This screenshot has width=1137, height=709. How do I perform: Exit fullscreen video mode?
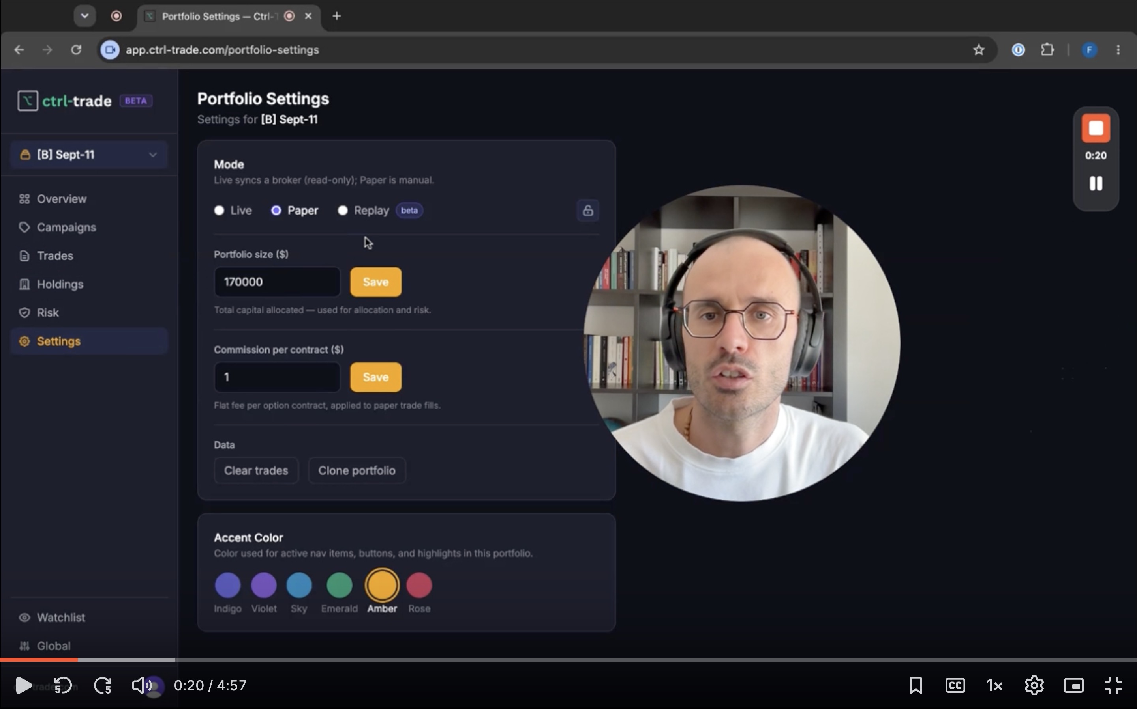[x=1113, y=686]
